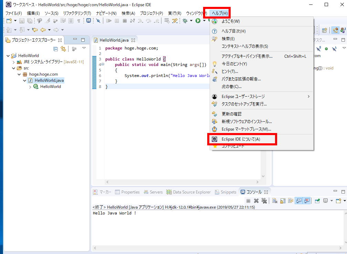The height and width of the screenshot is (254, 347).
Task: Click the green Run play icon
Action: [x=198, y=21]
